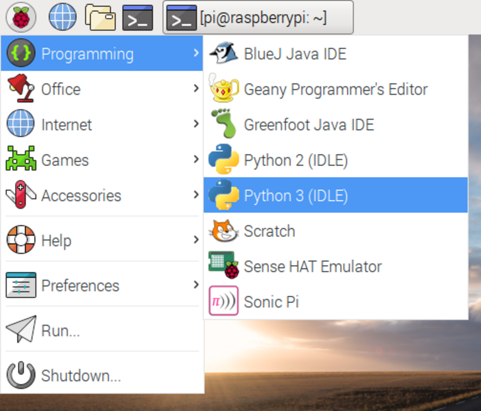Image resolution: width=481 pixels, height=411 pixels.
Task: Launch BlueJ Java IDE
Action: pyautogui.click(x=336, y=53)
